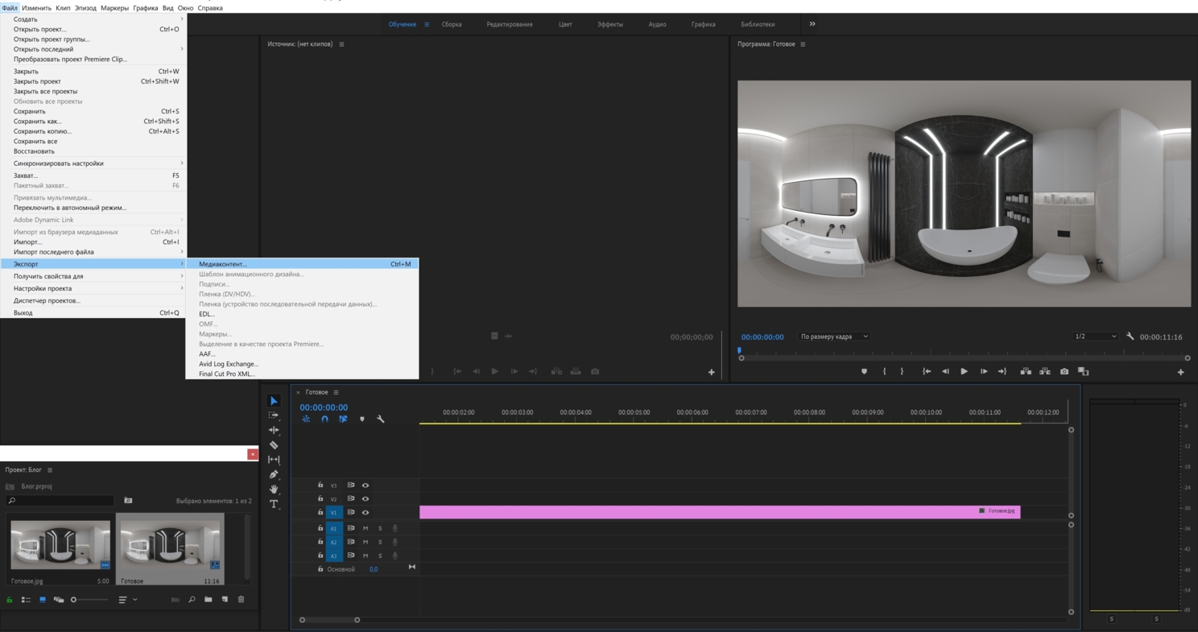Viewport: 1198px width, 632px height.
Task: Select the Track Select Forward tool
Action: pos(274,415)
